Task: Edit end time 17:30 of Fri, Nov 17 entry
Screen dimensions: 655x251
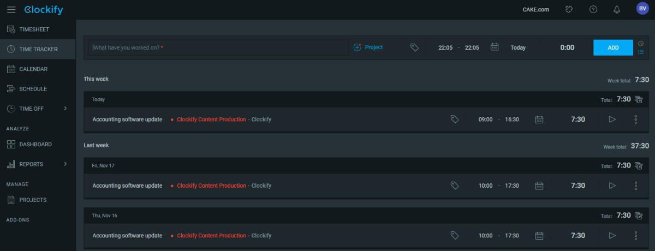Action: point(511,186)
